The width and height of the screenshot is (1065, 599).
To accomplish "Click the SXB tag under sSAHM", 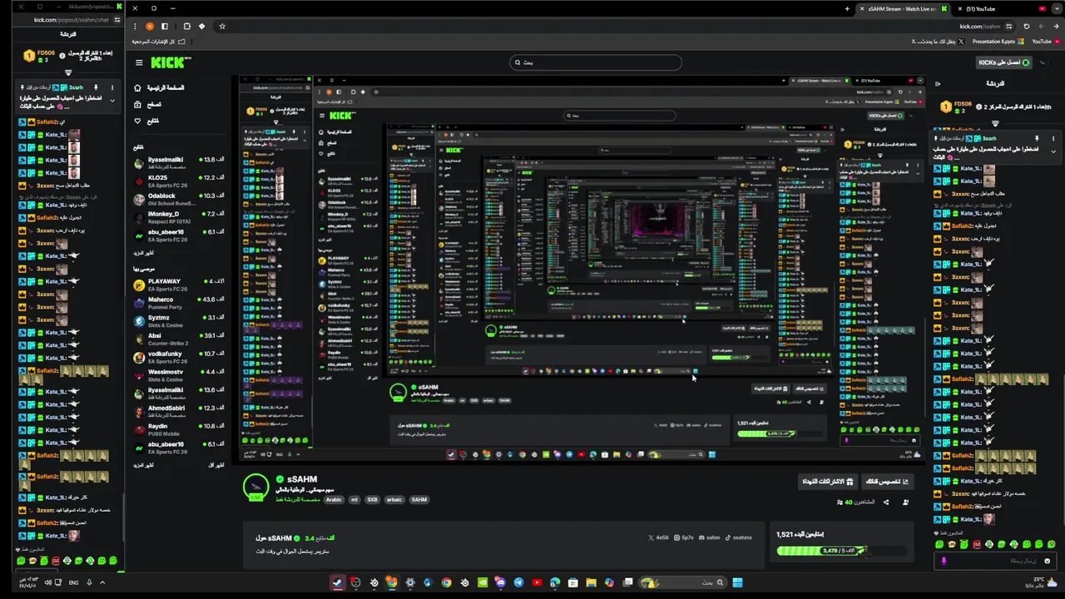I will [x=372, y=500].
